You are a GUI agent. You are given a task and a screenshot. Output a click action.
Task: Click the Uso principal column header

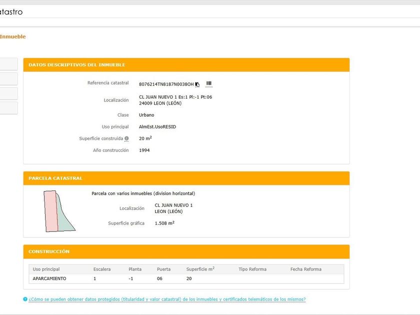tap(46, 269)
